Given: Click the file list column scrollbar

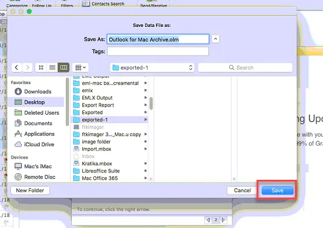Looking at the screenshot, I should point(151,104).
